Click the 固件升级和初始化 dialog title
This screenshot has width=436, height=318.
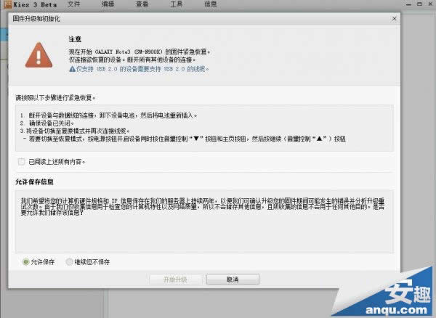tap(36, 19)
